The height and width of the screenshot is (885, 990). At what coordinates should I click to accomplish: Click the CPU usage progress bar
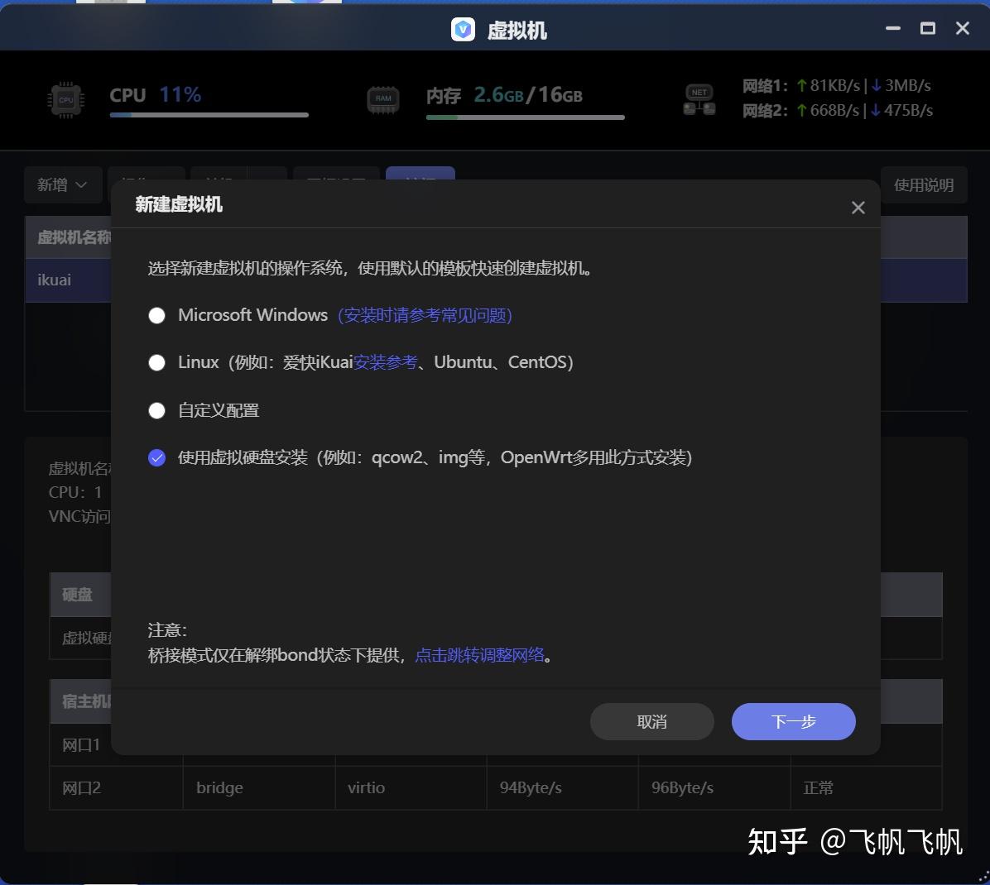209,114
